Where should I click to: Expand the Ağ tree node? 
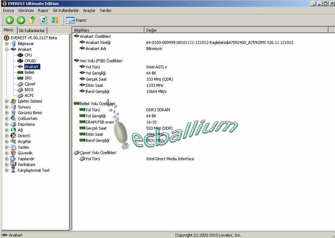7,130
